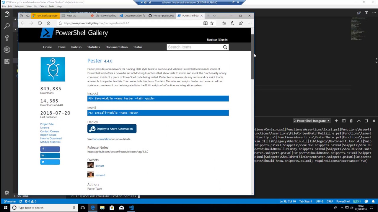Open the VS Code Source Control view

point(7,38)
